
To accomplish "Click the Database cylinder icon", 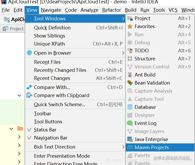I will 130,107.
